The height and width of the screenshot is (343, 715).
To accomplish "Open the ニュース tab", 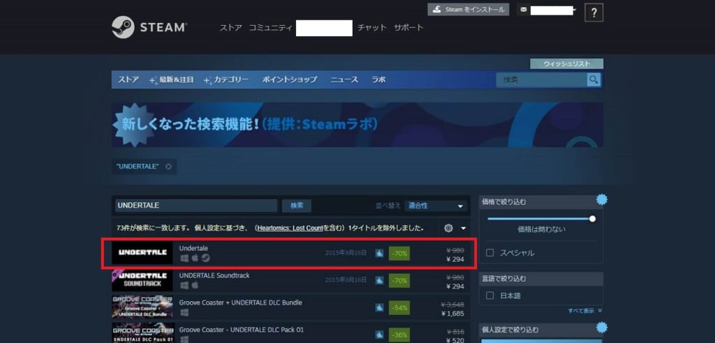I will pyautogui.click(x=344, y=79).
